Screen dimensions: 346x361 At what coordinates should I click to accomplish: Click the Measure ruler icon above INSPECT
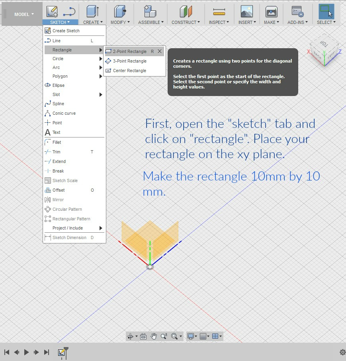click(219, 11)
